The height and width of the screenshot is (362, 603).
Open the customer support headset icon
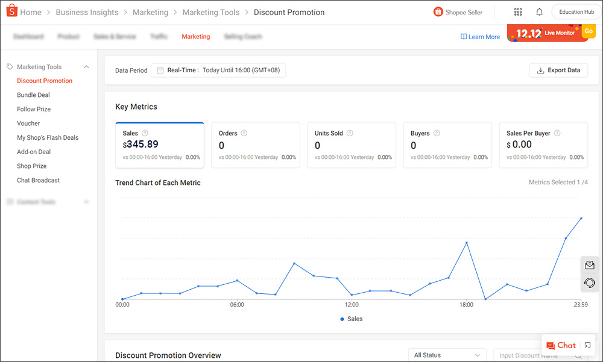(x=589, y=282)
